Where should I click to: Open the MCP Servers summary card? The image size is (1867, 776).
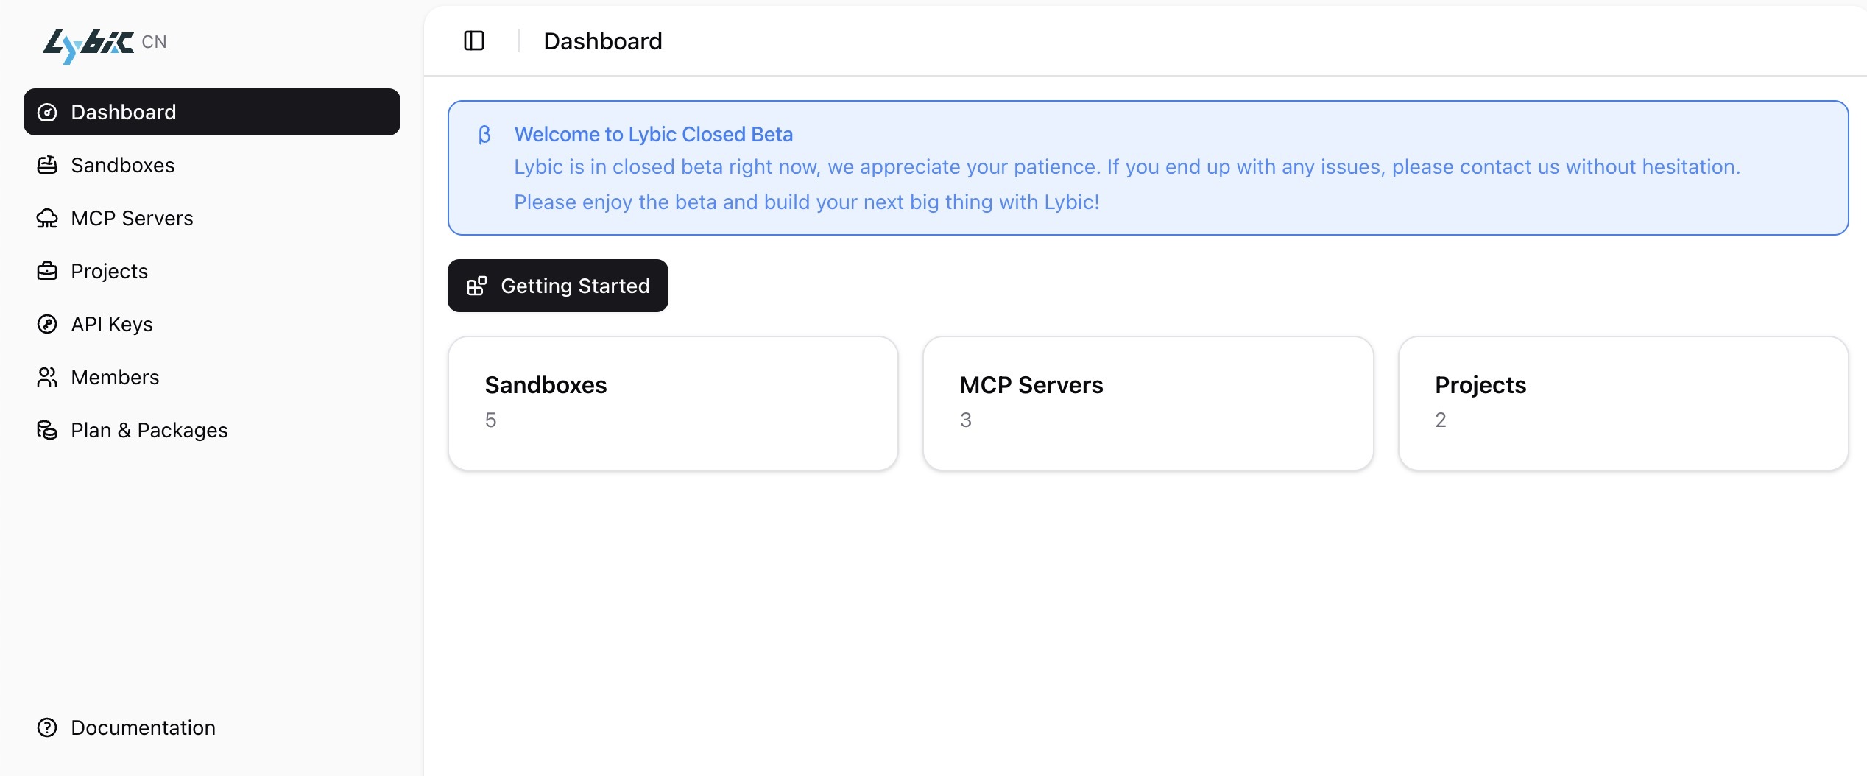[x=1148, y=403]
